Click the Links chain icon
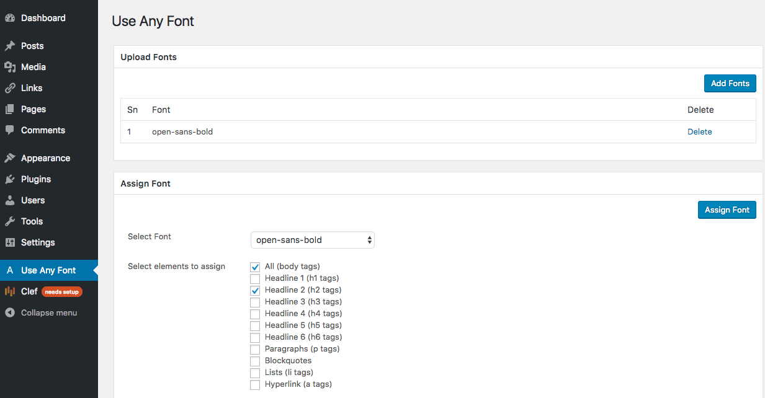Screen dimensions: 765x398 10,88
